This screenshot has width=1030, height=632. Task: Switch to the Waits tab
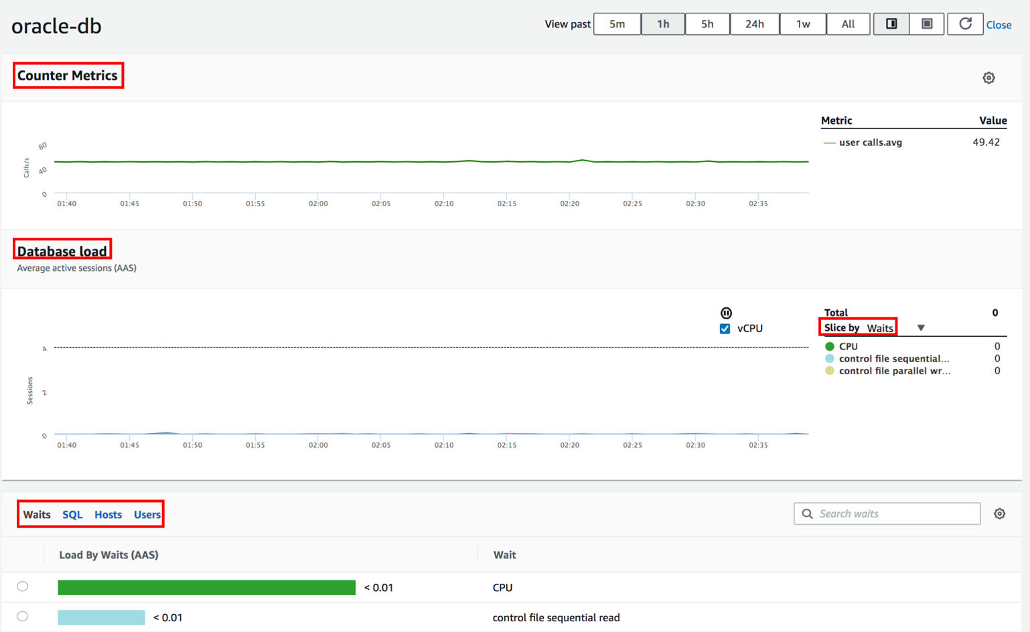tap(37, 514)
